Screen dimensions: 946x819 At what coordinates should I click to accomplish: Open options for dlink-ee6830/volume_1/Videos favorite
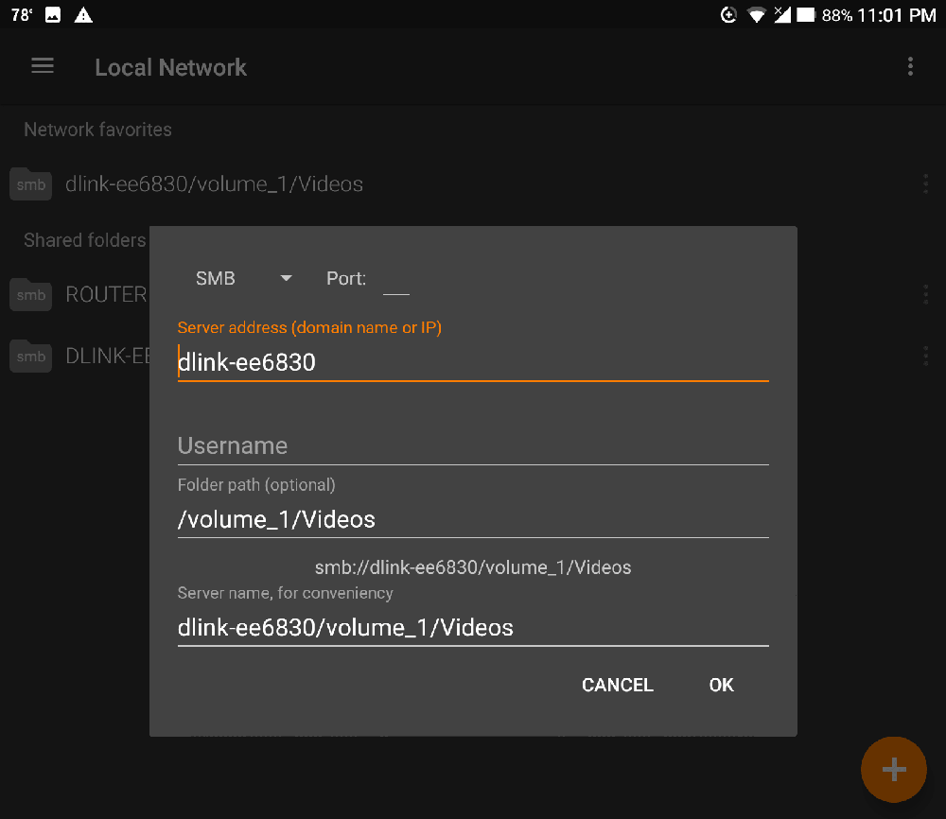(x=925, y=183)
